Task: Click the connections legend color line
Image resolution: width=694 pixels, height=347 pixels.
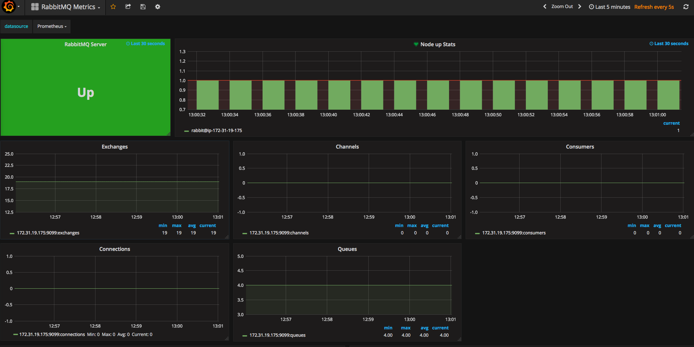Action: (15, 335)
